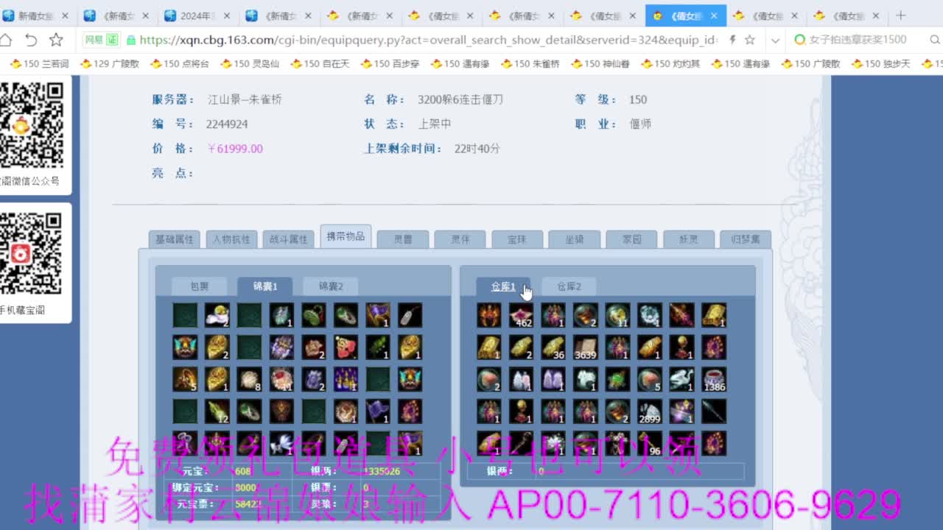Click the green padlock security icon

coord(131,40)
